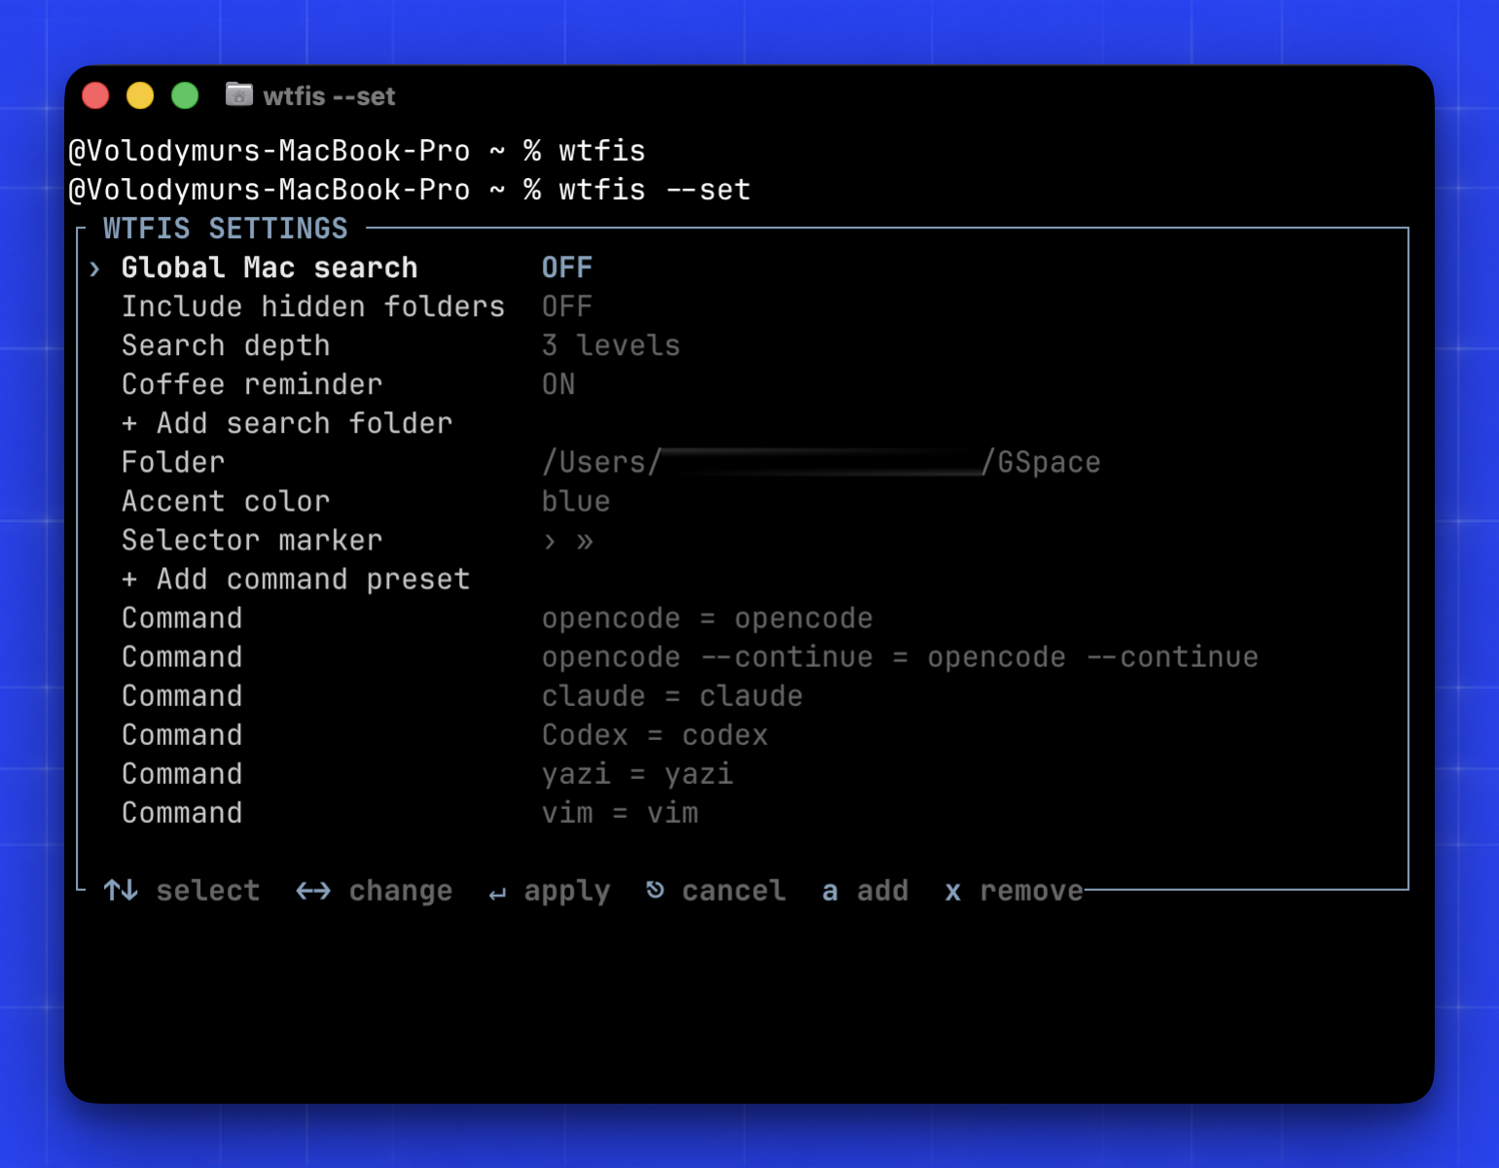Screen dimensions: 1499x1168
Task: Change the Accent color blue value
Action: 576,501
